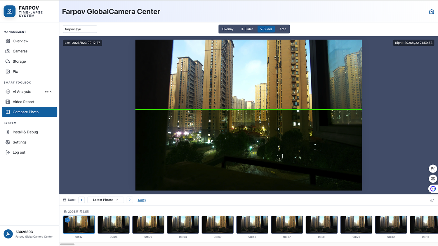Screen dimensions: 438x246
Task: Go to previous date with left chevron
Action: pos(81,200)
